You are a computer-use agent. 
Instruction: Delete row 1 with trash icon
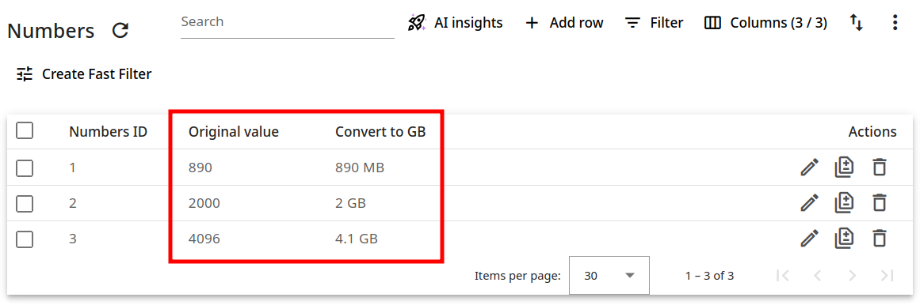point(878,168)
